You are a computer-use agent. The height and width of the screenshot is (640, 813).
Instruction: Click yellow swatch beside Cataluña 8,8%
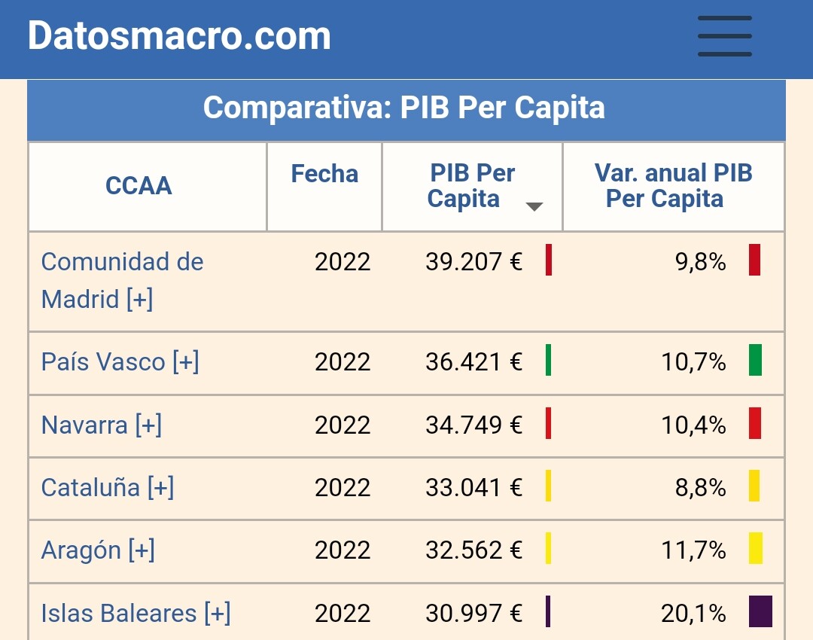point(754,486)
